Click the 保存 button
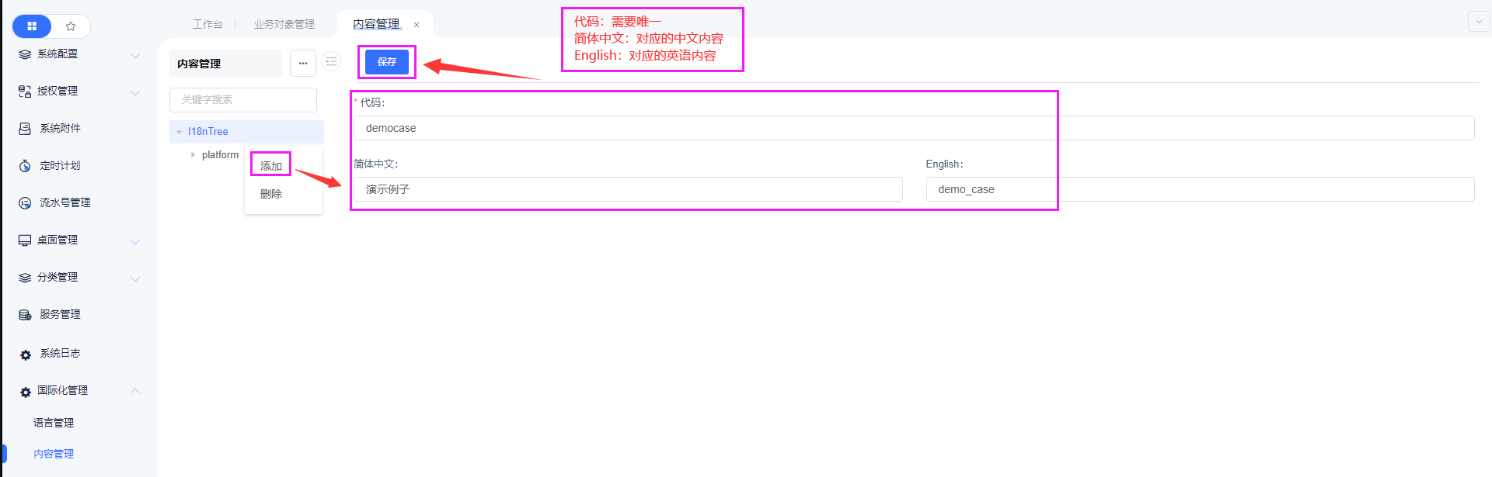The width and height of the screenshot is (1492, 477). [x=387, y=62]
